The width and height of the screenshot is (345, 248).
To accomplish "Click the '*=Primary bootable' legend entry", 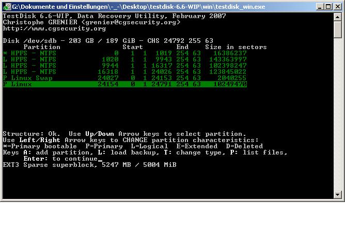I will [40, 146].
